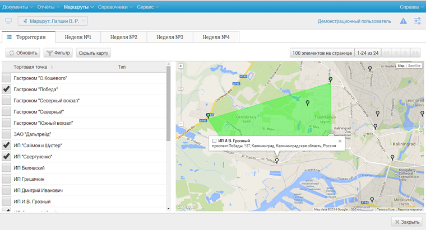Click the list's vertical scrollbar thumb
The height and width of the screenshot is (230, 426).
(169, 103)
